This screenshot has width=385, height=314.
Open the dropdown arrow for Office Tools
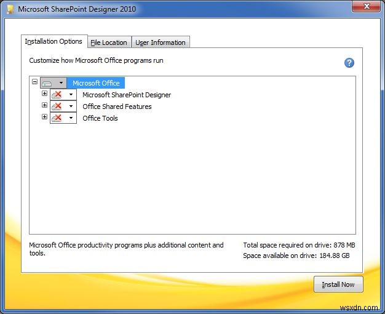click(71, 118)
